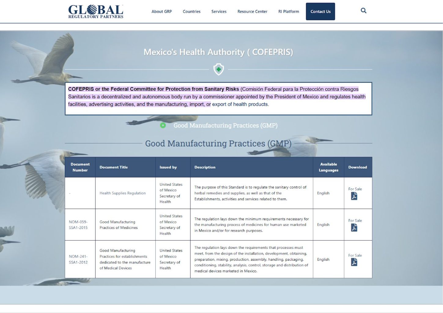Screen dimensions: 443x313
Task: Go to the RI Platform page
Action: tap(289, 12)
